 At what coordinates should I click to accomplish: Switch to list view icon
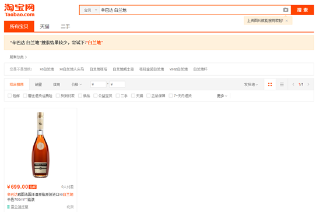tap(282, 84)
